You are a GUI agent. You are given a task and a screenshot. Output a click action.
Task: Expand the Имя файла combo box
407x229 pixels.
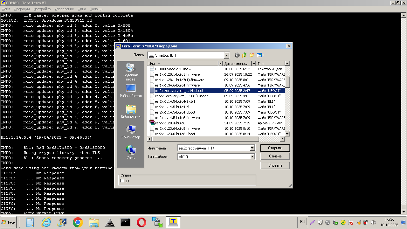click(x=252, y=148)
